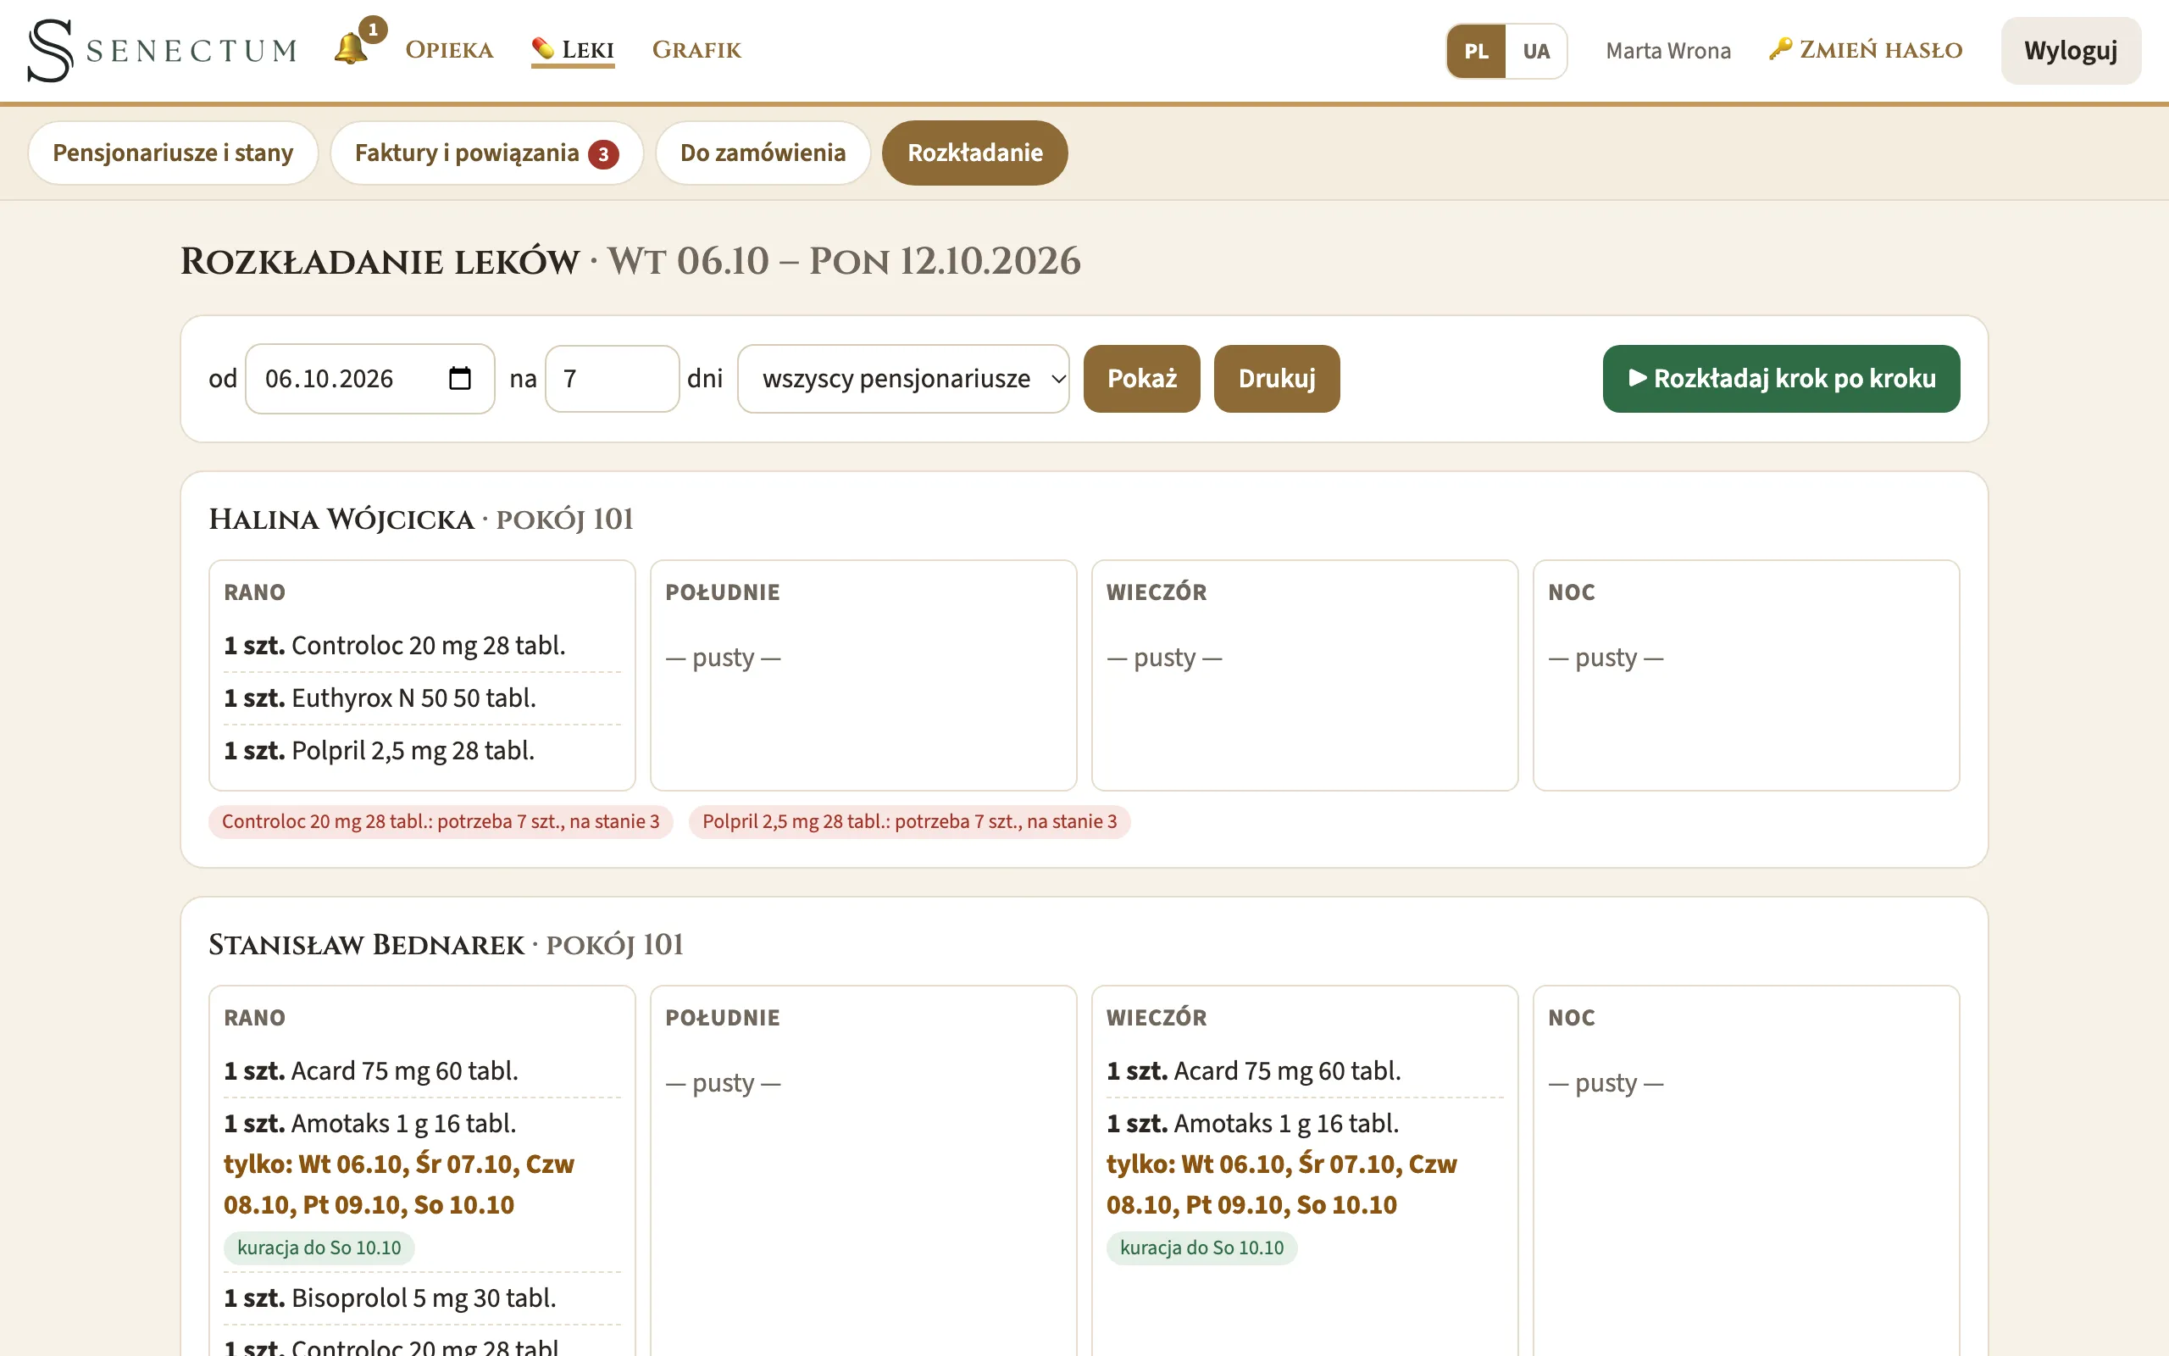
Task: Start Rozkładaj krok po kroku
Action: tap(1781, 379)
